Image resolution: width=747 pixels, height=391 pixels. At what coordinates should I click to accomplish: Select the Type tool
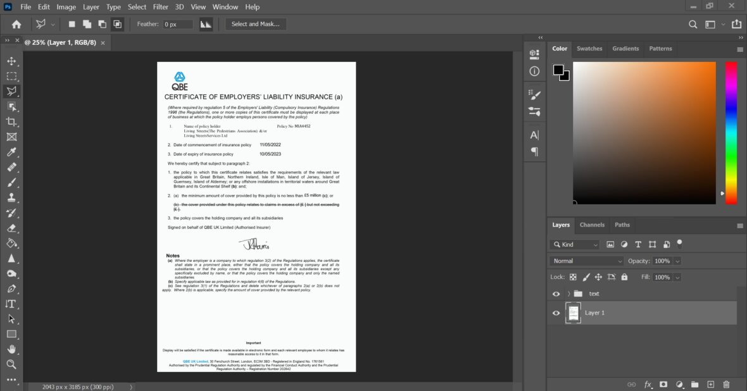pyautogui.click(x=11, y=304)
